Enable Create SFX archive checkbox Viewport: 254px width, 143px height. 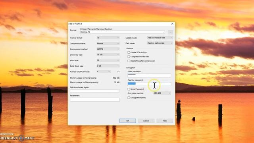coord(129,52)
